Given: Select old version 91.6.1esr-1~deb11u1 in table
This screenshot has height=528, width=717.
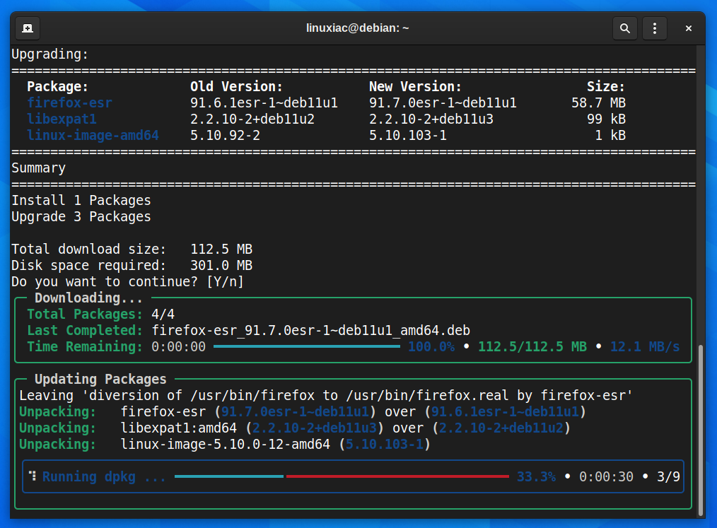Looking at the screenshot, I should point(264,103).
